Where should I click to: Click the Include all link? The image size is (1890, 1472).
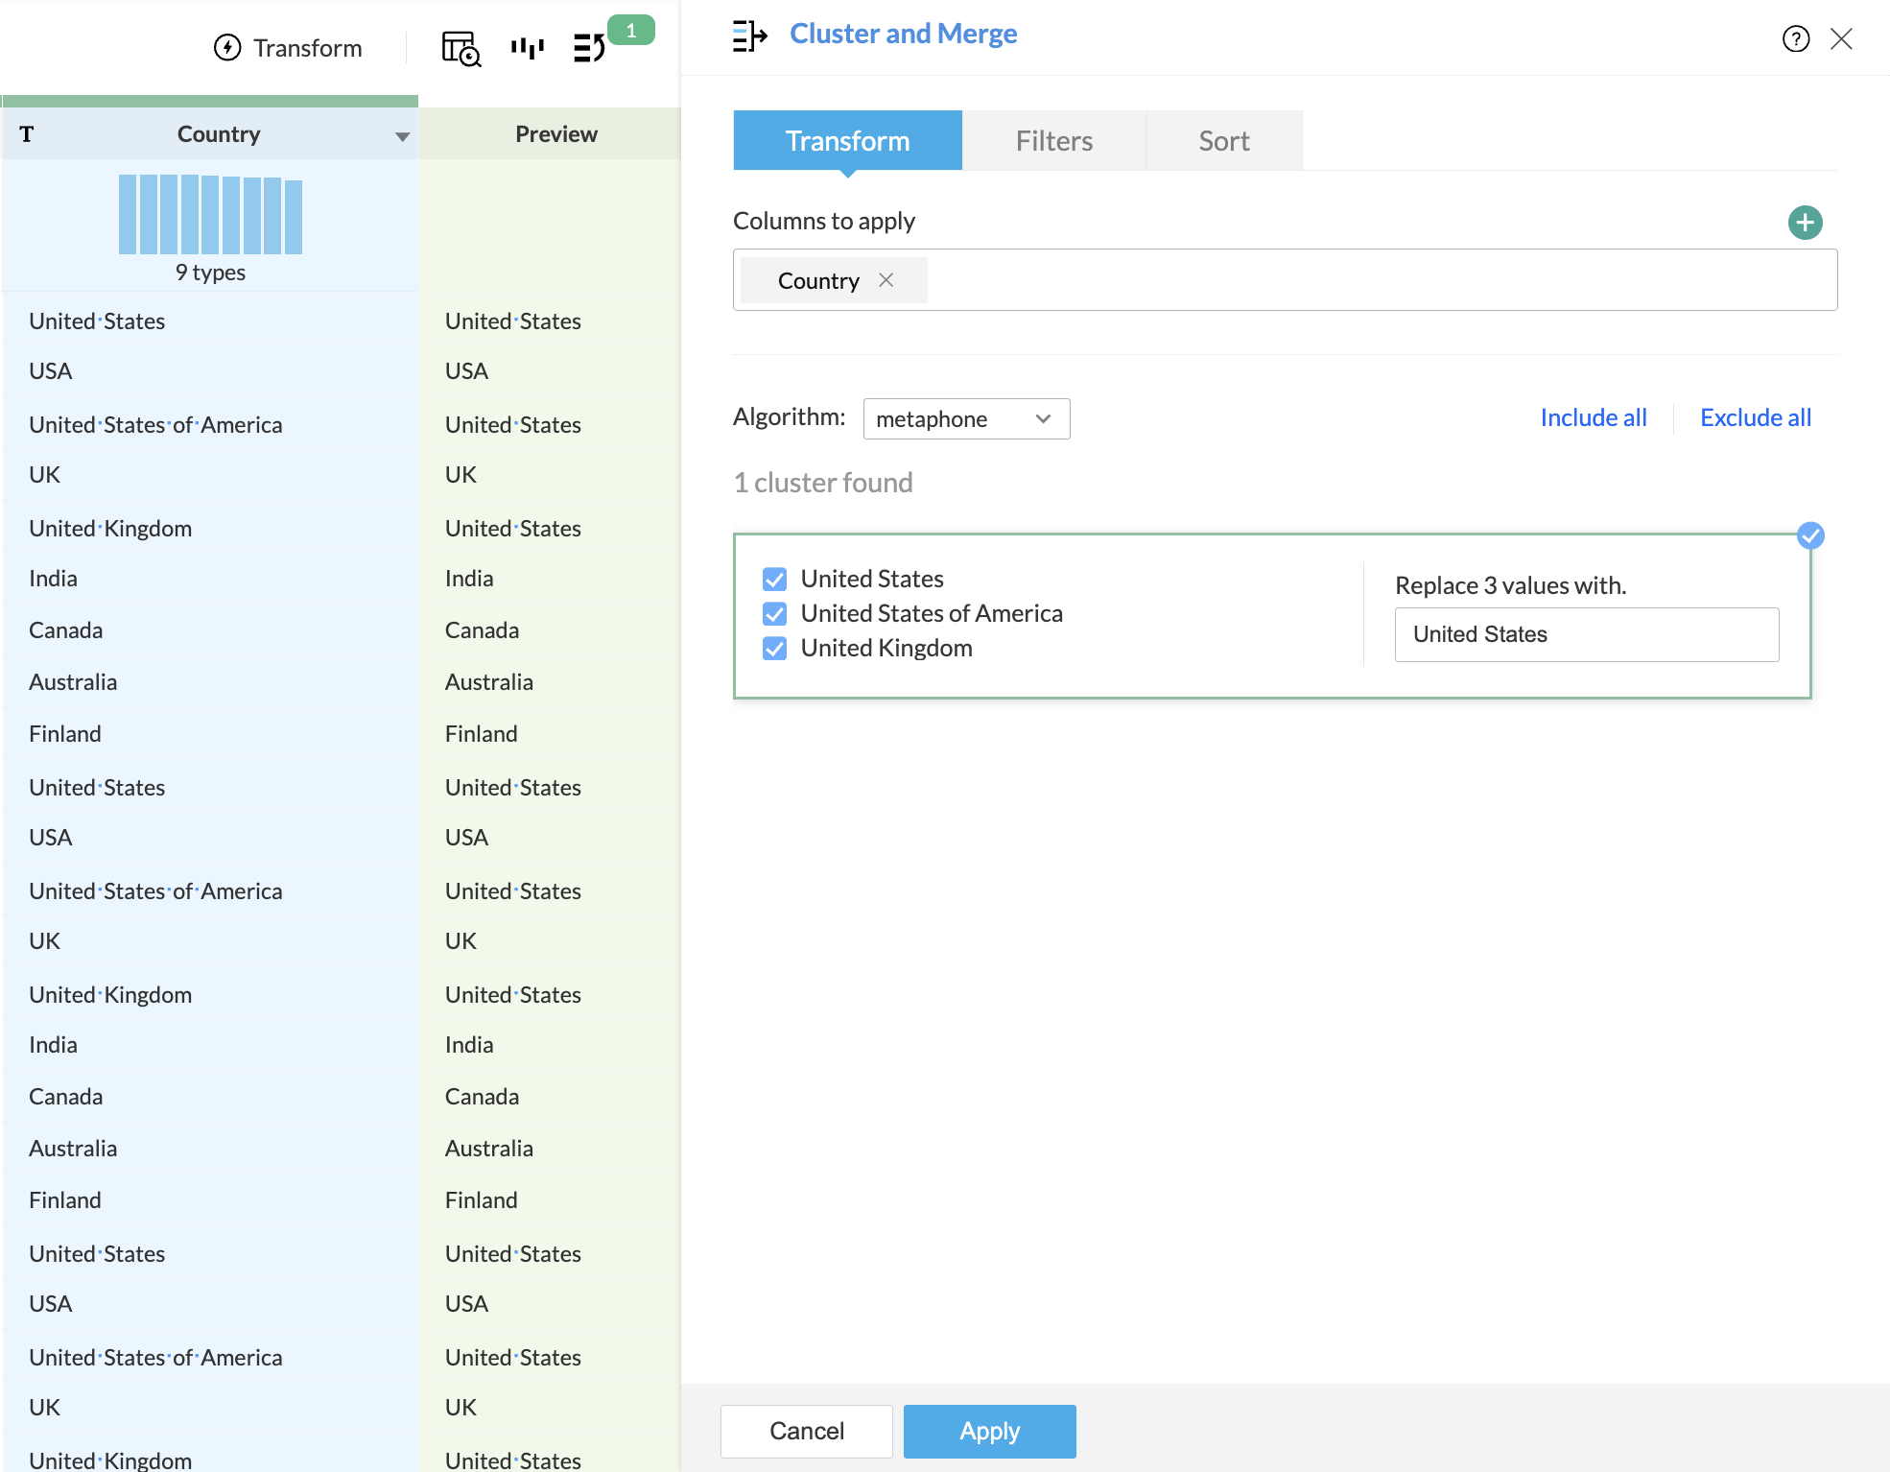[x=1593, y=417]
